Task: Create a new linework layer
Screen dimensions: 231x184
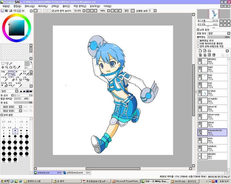Action: point(205,51)
